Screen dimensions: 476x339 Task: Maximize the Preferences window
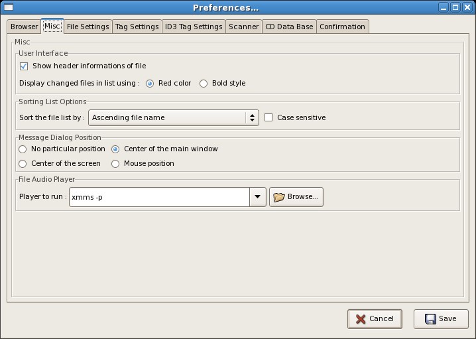[455, 7]
